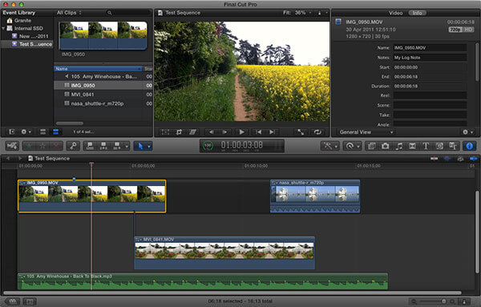Open the Keyword Editor key icon
The height and width of the screenshot is (307, 481).
click(73, 146)
